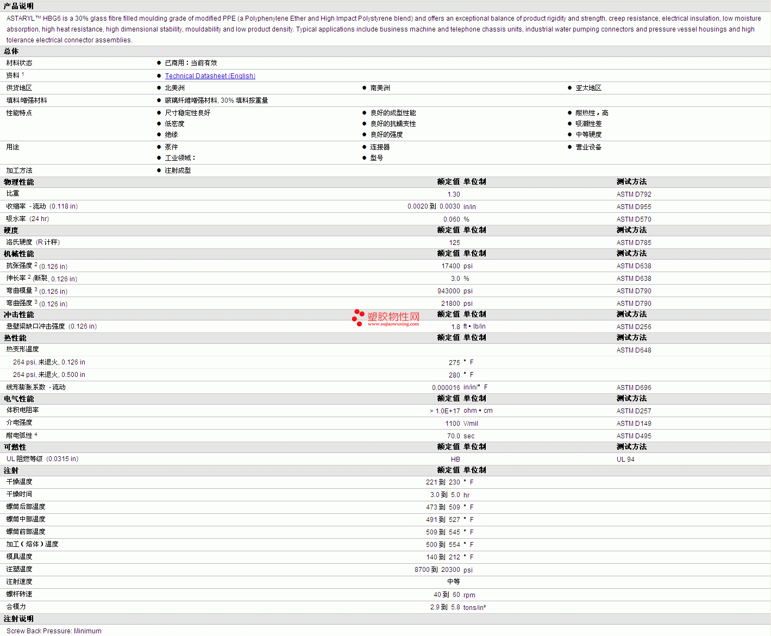Click the UL 阻燃等级 row label

click(42, 459)
